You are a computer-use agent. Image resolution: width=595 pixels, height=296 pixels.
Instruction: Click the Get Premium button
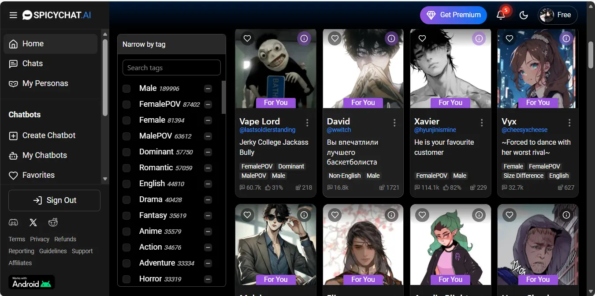[x=453, y=15]
